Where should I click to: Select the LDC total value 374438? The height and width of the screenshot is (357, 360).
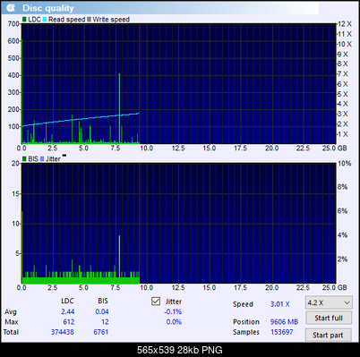63,332
